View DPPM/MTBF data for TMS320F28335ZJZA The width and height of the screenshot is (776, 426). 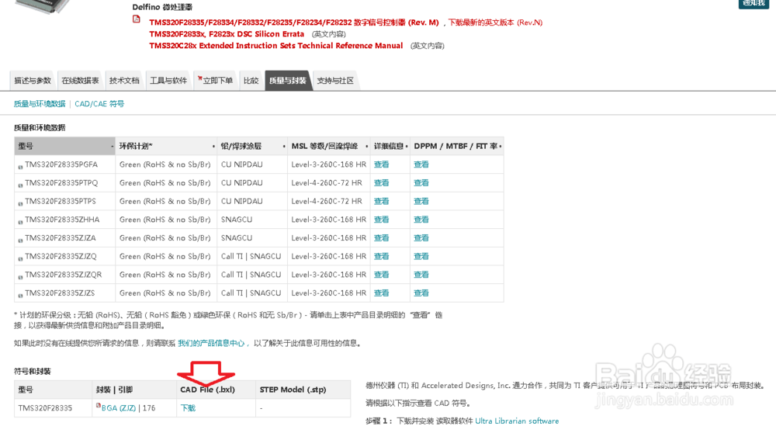click(421, 237)
